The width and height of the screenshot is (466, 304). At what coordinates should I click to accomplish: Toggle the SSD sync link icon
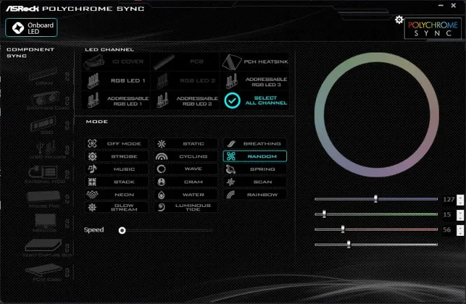[x=68, y=125]
